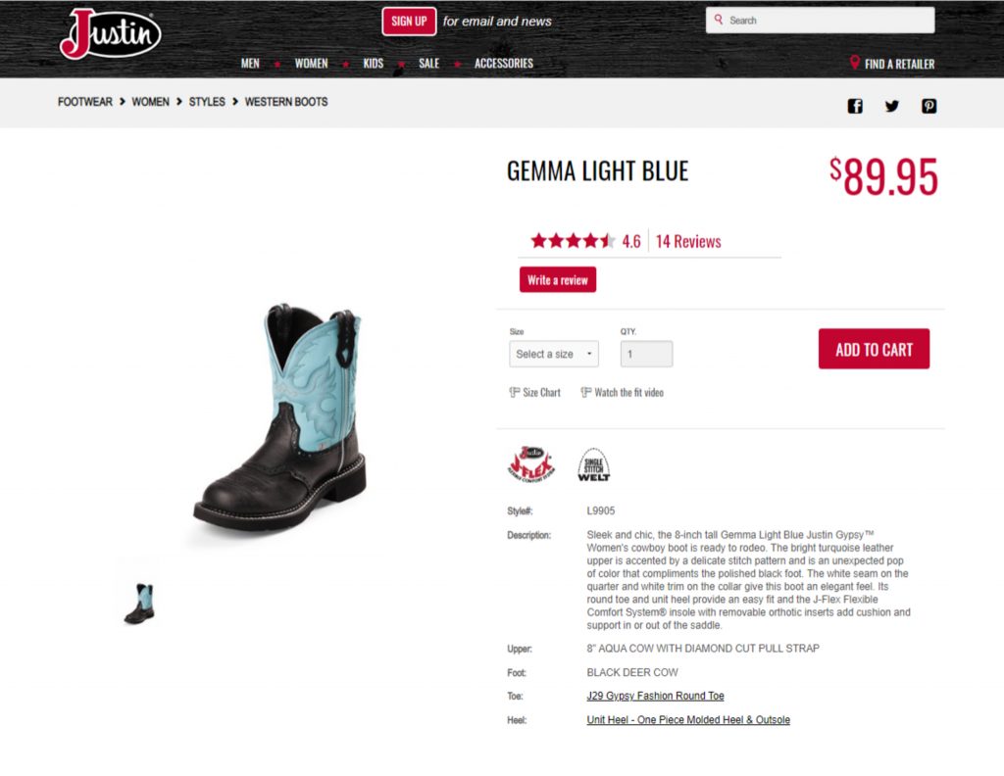1004x776 pixels.
Task: Open the Women navigation menu
Action: click(311, 64)
